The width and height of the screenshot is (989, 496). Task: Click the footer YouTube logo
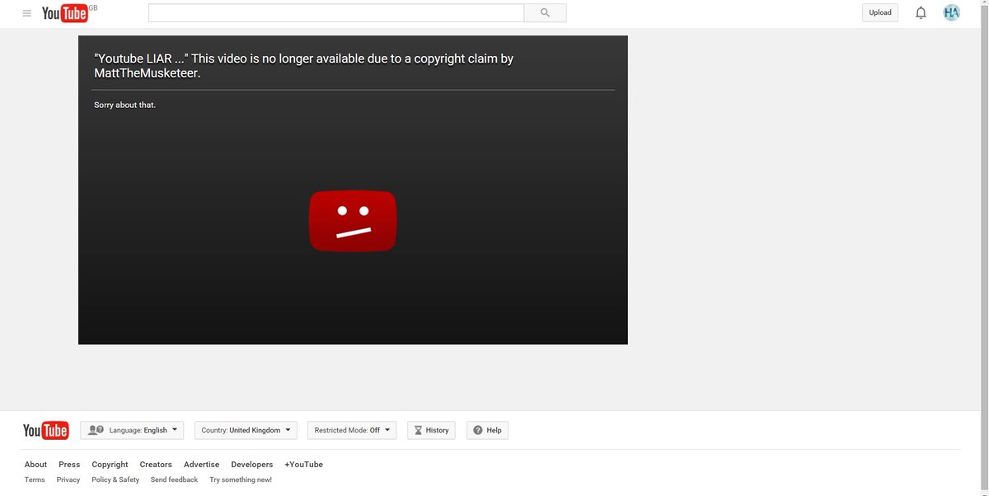pos(45,429)
